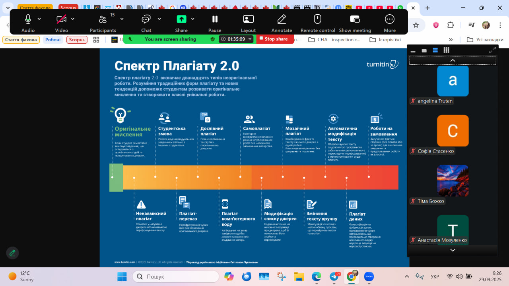Open the meeting timer 01:35:09 dropdown
The width and height of the screenshot is (509, 286).
[x=236, y=39]
